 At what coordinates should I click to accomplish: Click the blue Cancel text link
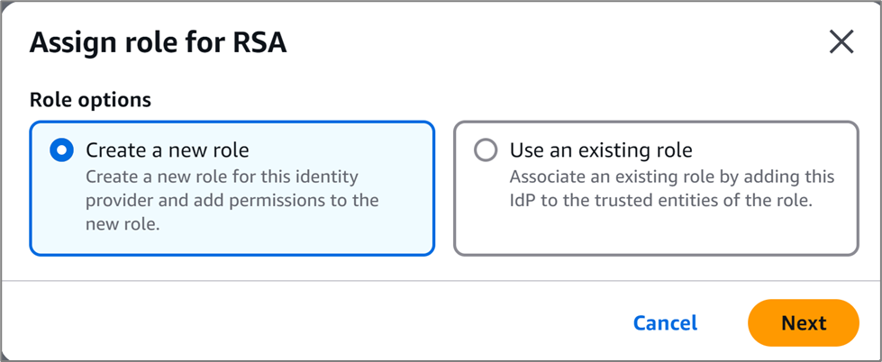(665, 322)
